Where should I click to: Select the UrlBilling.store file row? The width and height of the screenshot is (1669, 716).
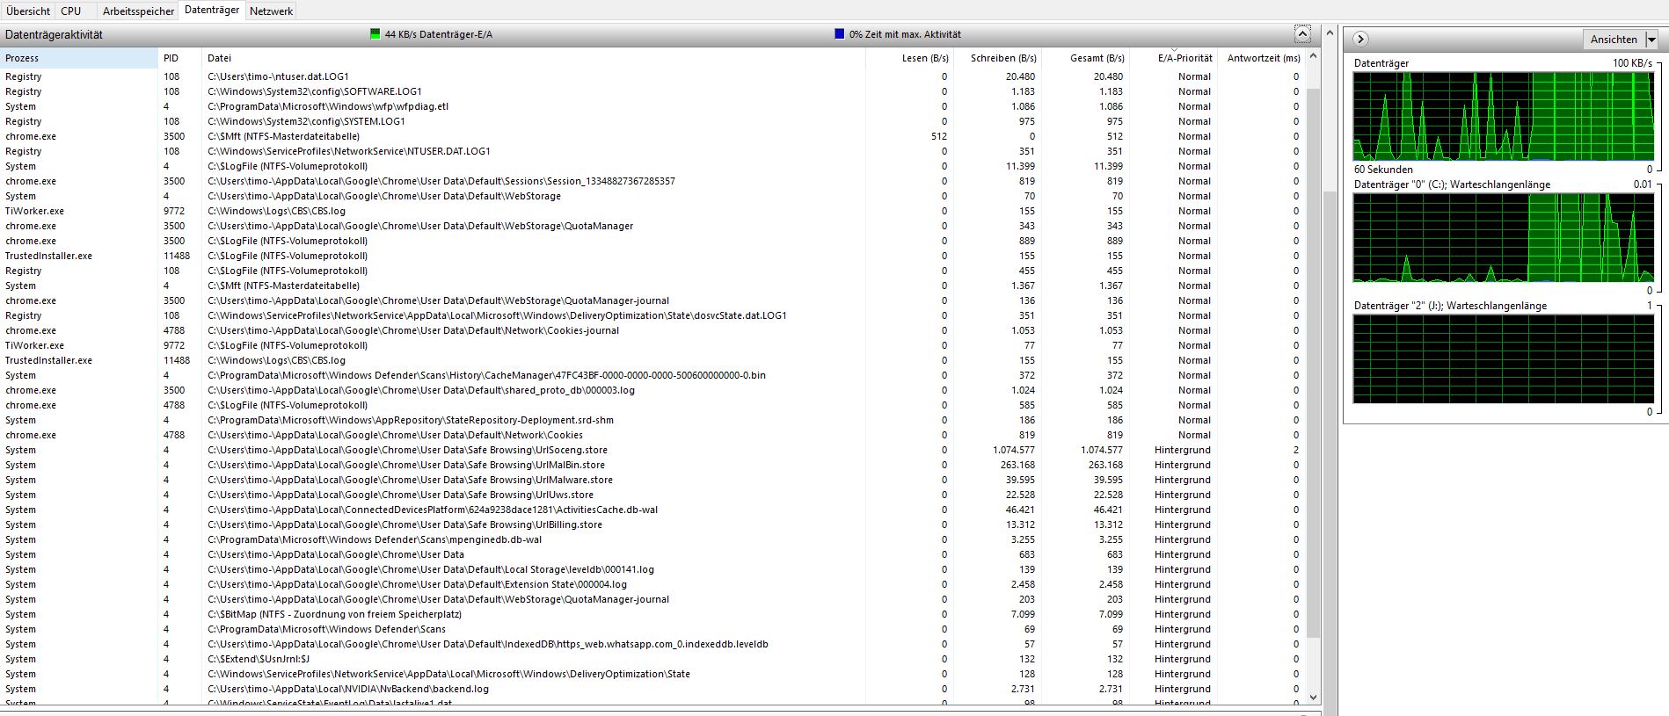[652, 524]
